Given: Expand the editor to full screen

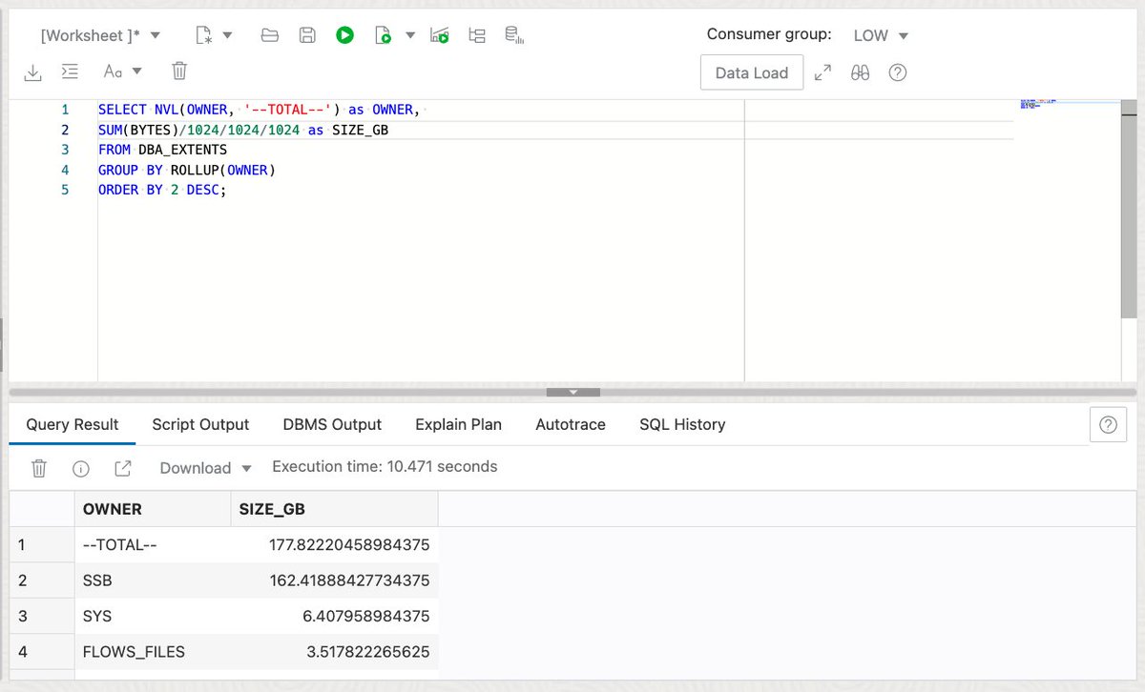Looking at the screenshot, I should click(x=822, y=72).
